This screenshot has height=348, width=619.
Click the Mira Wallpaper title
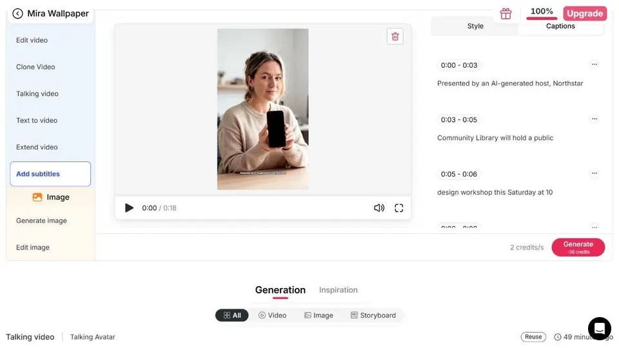[x=58, y=14]
